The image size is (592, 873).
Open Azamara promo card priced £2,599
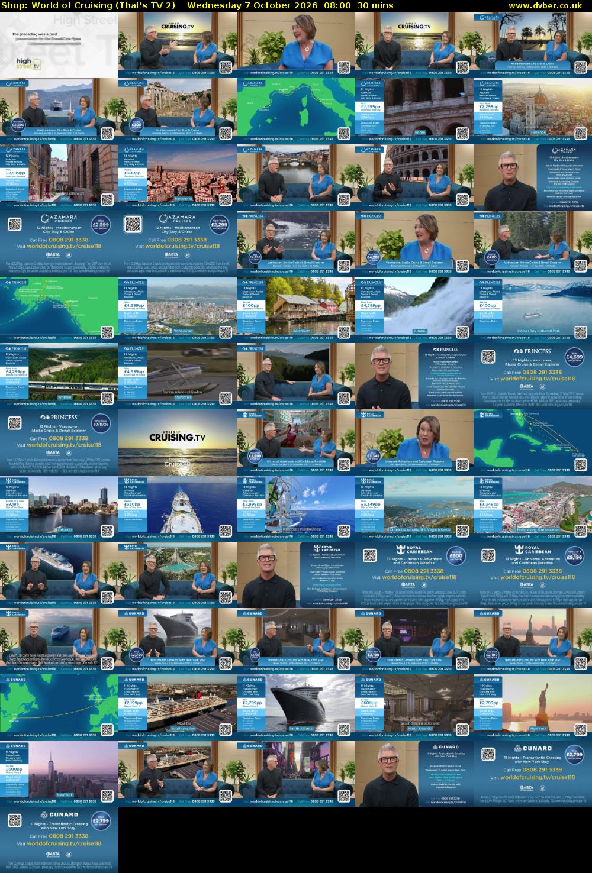(59, 244)
